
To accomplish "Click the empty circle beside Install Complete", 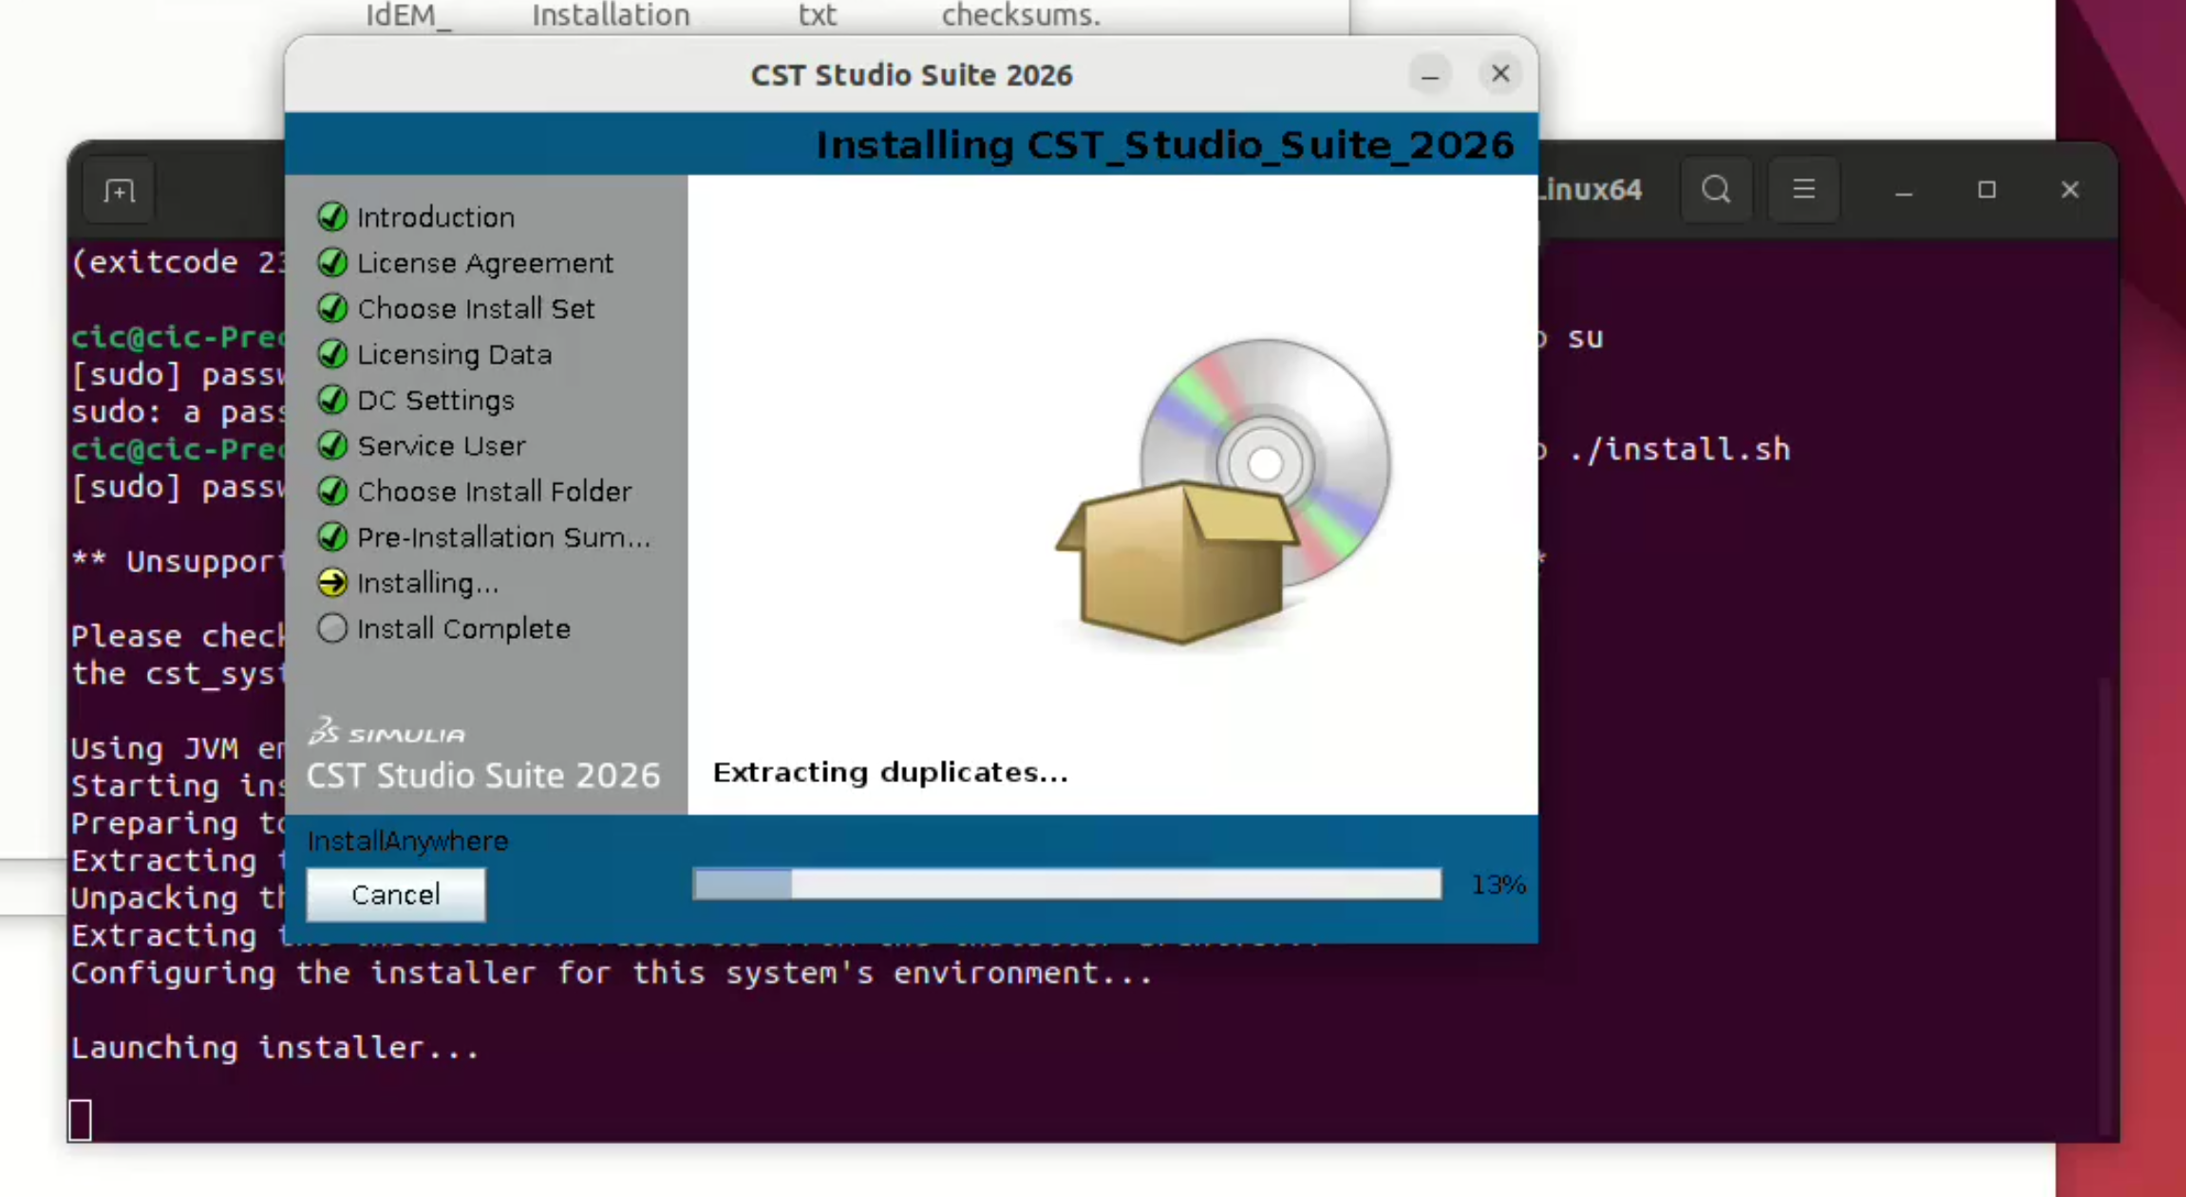I will pyautogui.click(x=332, y=627).
